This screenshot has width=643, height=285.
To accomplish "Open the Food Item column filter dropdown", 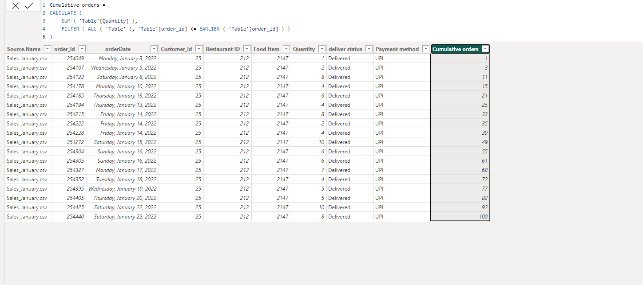I will pyautogui.click(x=286, y=49).
